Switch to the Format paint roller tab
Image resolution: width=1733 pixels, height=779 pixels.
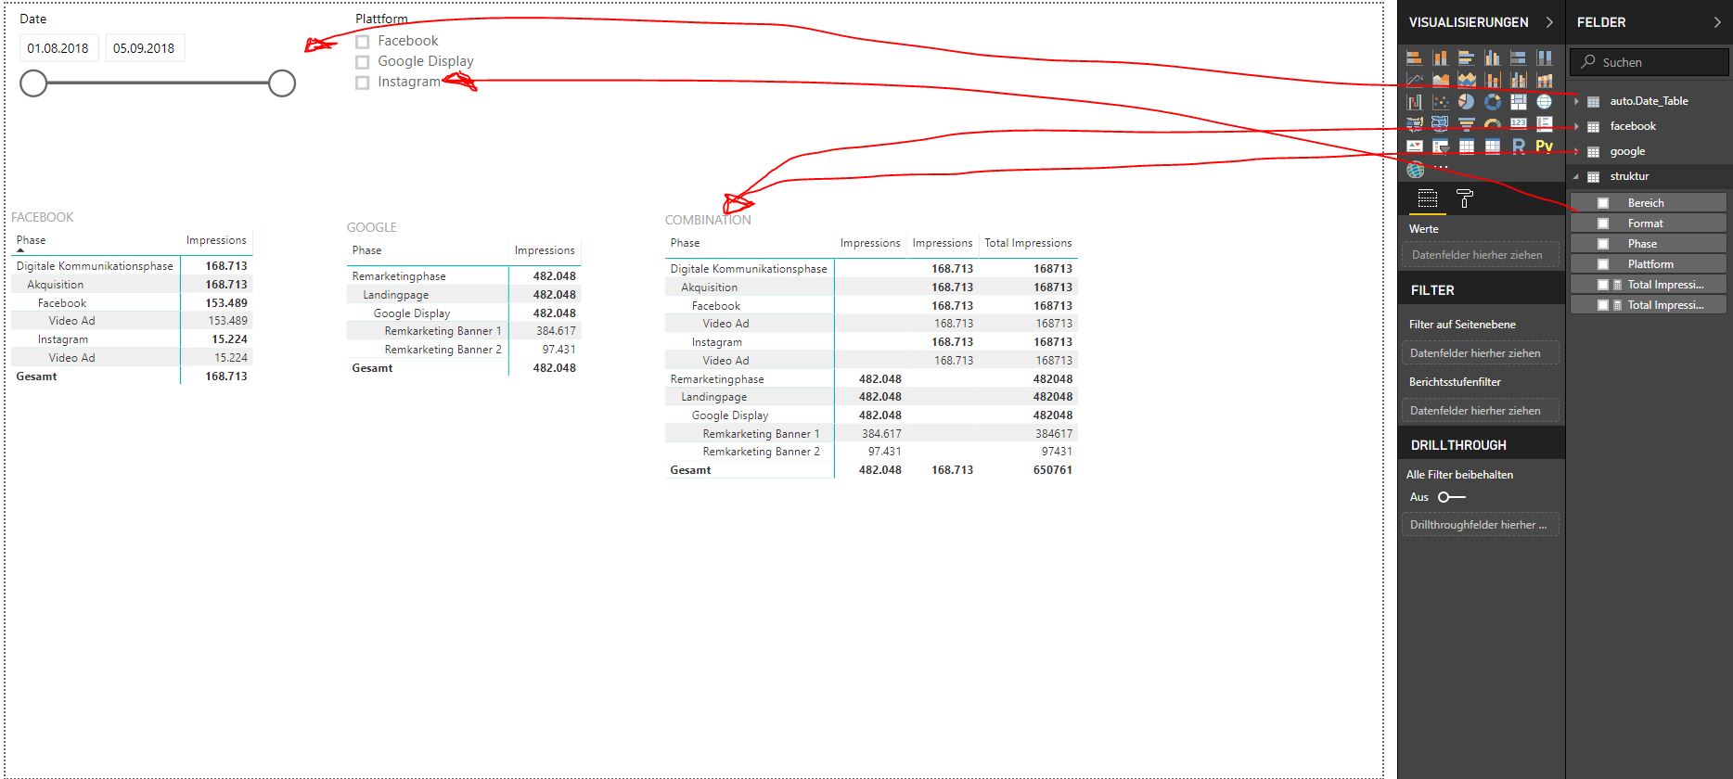pos(1465,198)
